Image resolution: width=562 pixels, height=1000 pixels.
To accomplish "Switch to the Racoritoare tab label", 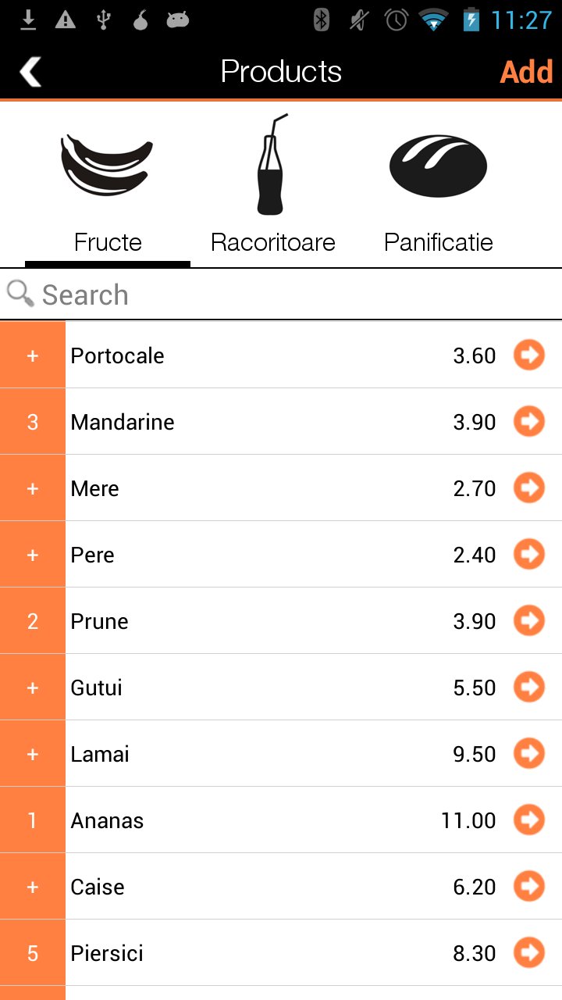I will (273, 242).
